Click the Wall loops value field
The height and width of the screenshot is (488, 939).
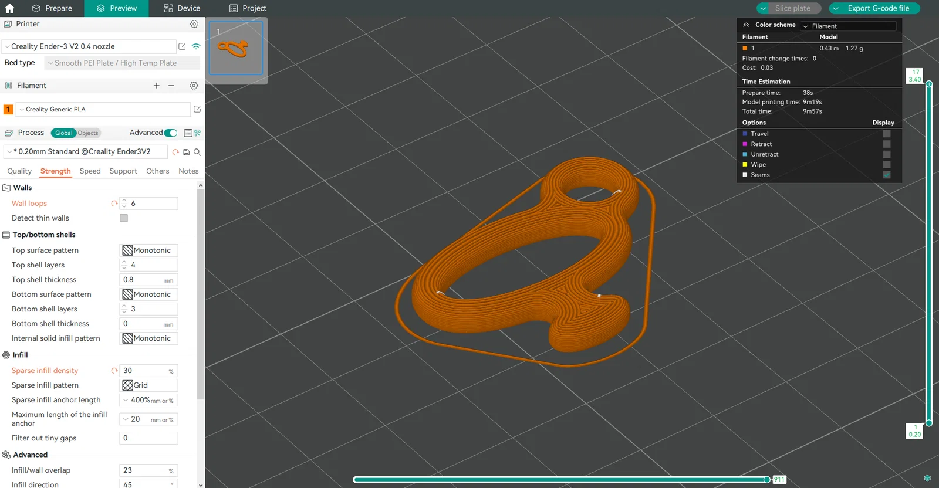pos(149,204)
